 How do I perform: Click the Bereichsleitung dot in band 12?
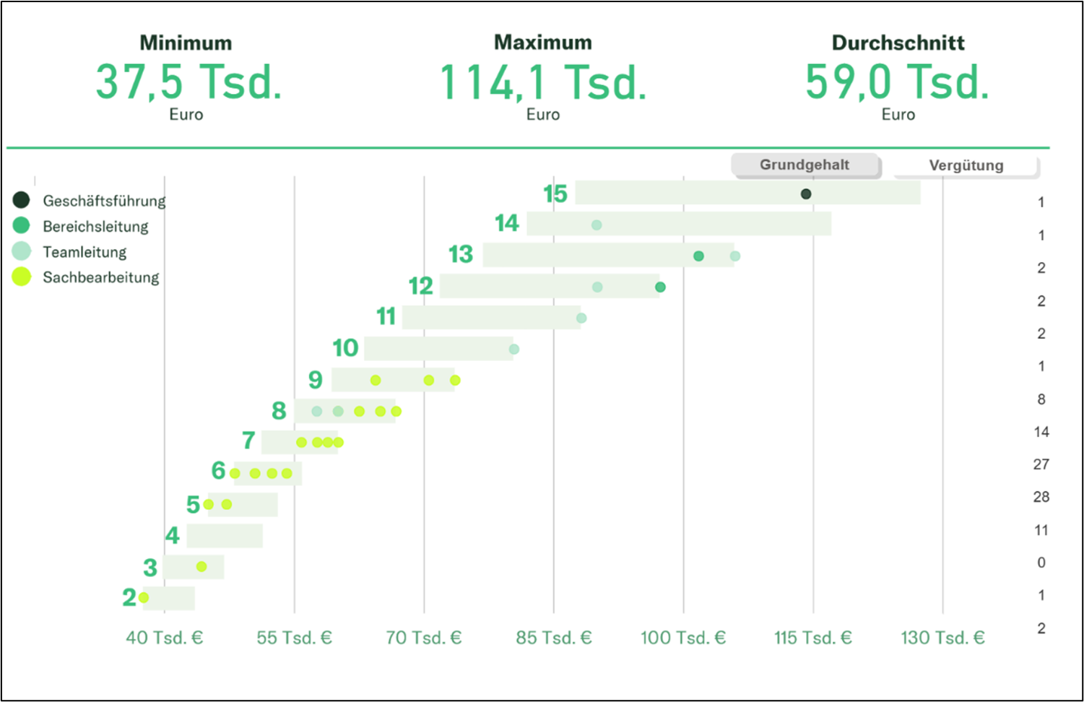pyautogui.click(x=660, y=287)
